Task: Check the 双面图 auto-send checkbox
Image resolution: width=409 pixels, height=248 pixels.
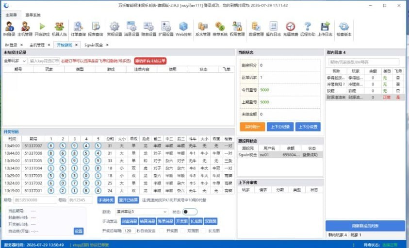Action: point(182,231)
